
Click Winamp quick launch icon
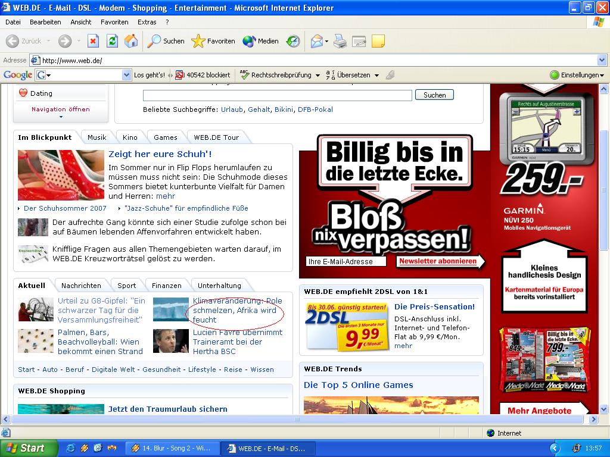click(x=84, y=448)
